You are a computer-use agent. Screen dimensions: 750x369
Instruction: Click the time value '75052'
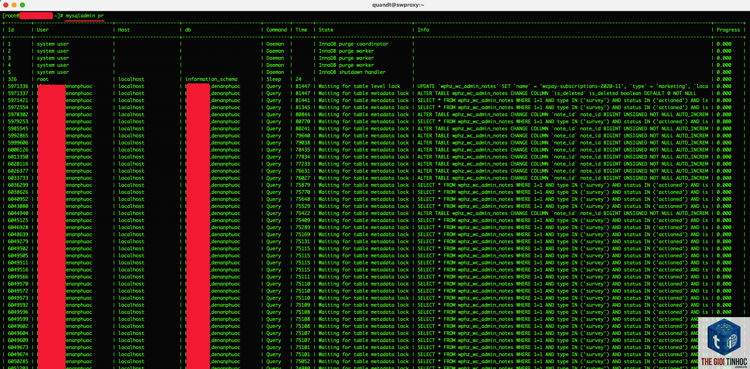click(x=303, y=362)
